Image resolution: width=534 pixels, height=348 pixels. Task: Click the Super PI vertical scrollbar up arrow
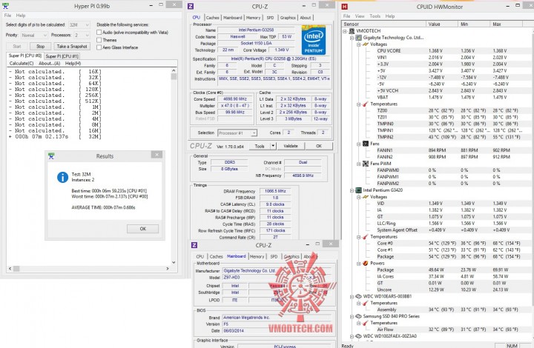coord(174,70)
